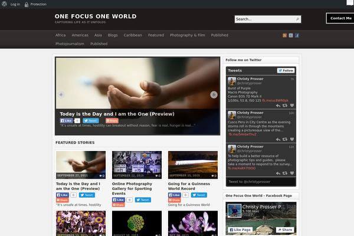This screenshot has height=236, width=354.
Task: Open the Americas menu item
Action: coord(80,35)
